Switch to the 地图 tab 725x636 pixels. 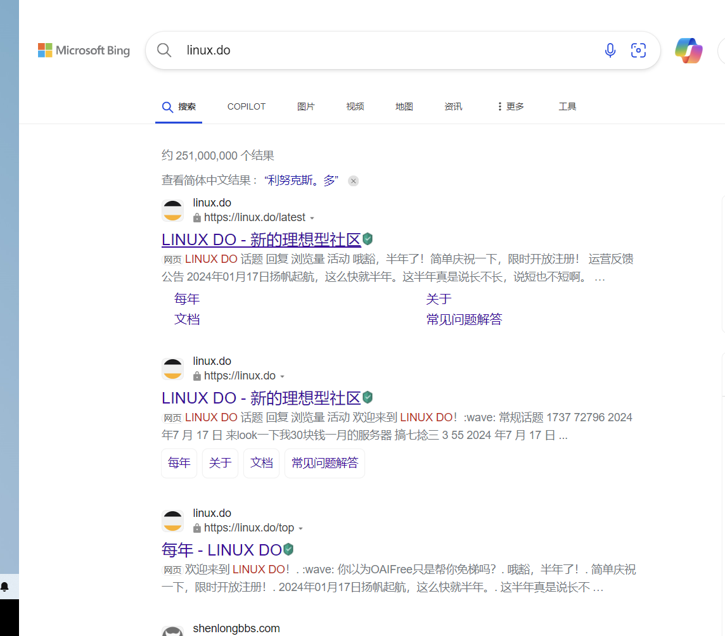point(404,107)
